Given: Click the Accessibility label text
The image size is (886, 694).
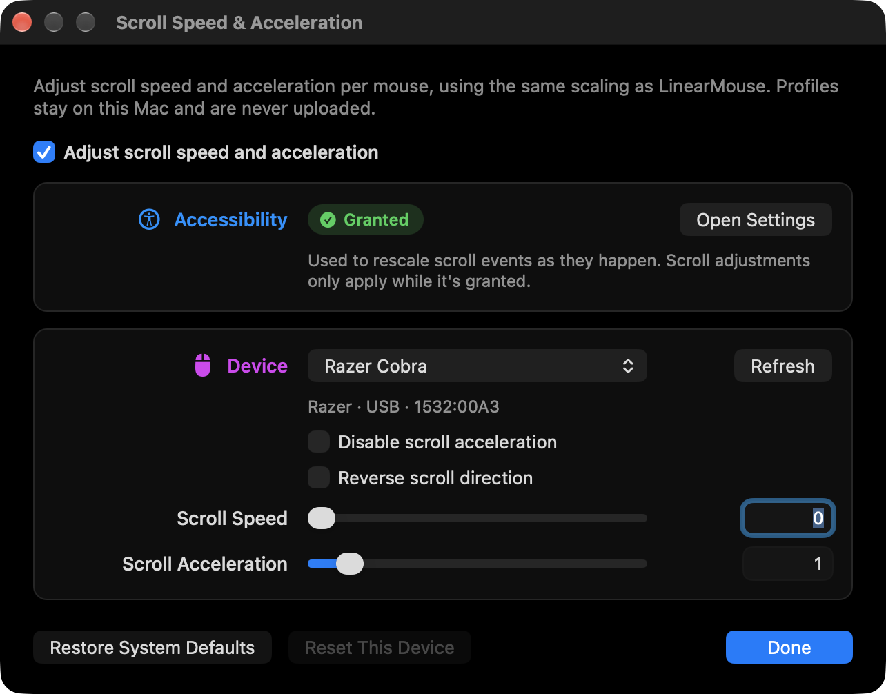Looking at the screenshot, I should tap(230, 219).
